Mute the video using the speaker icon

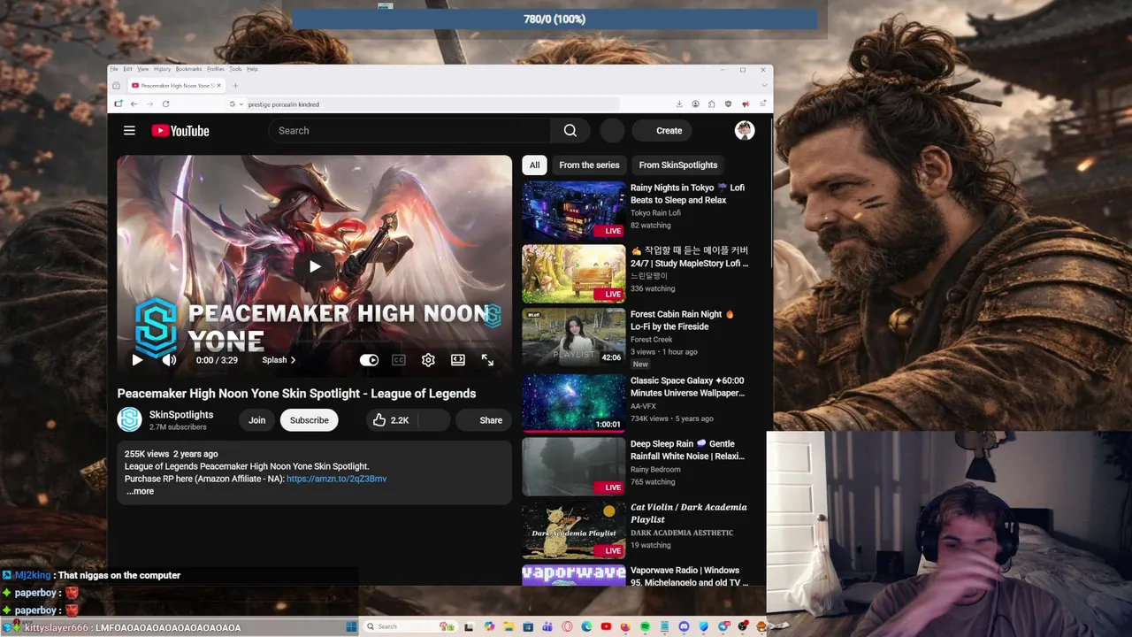pos(169,360)
